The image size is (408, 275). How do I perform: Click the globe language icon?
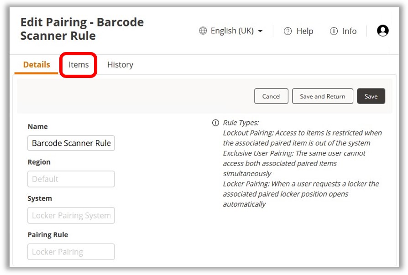[x=203, y=31]
